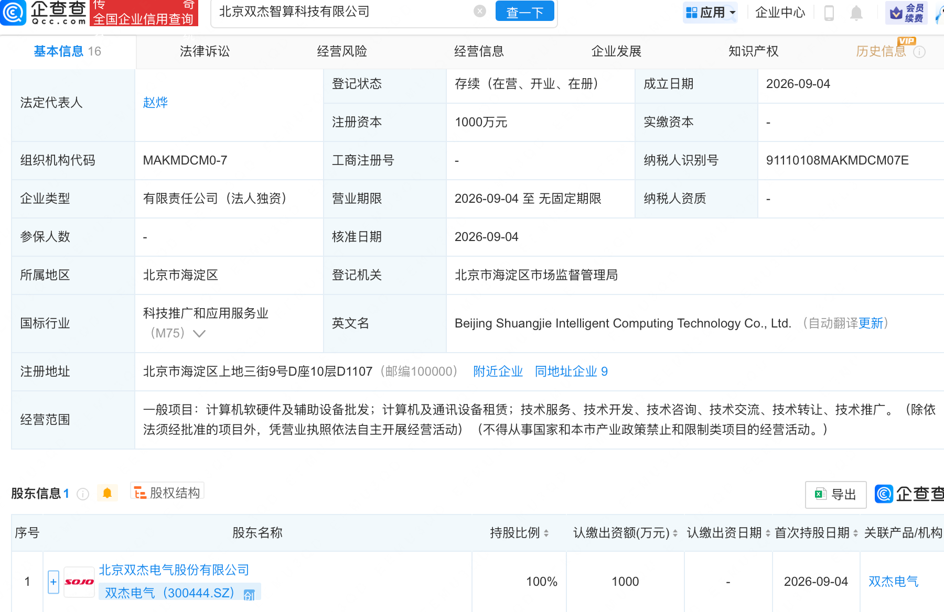
Task: Open the equity structure chart
Action: click(x=167, y=493)
